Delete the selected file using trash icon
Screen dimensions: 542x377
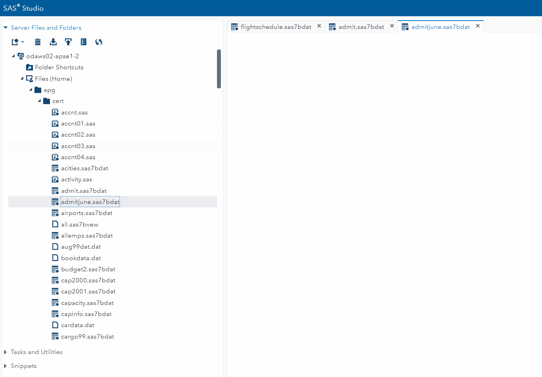pos(38,42)
